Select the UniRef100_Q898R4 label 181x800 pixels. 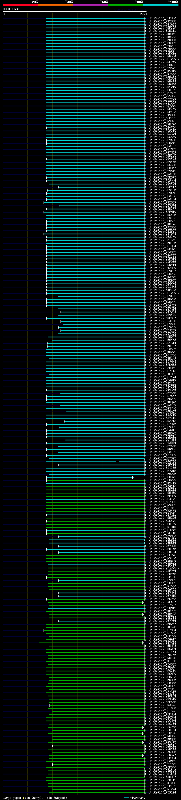(162, 696)
